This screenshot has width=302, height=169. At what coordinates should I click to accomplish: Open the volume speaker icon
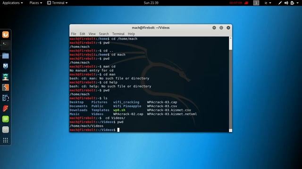click(x=286, y=3)
